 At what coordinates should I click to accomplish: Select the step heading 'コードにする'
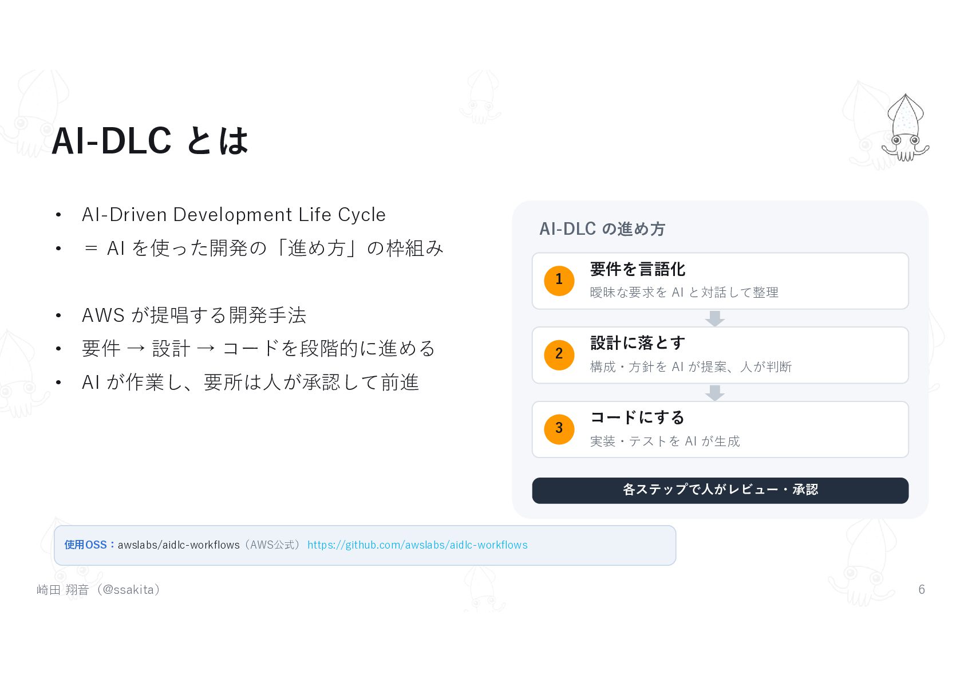pos(637,417)
